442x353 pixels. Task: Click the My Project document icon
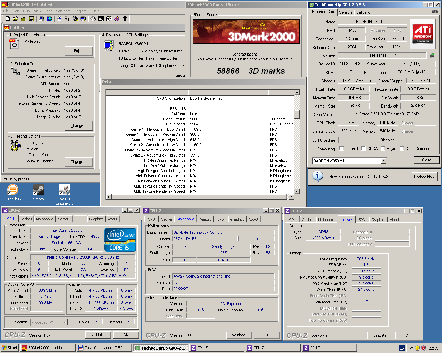(x=15, y=44)
